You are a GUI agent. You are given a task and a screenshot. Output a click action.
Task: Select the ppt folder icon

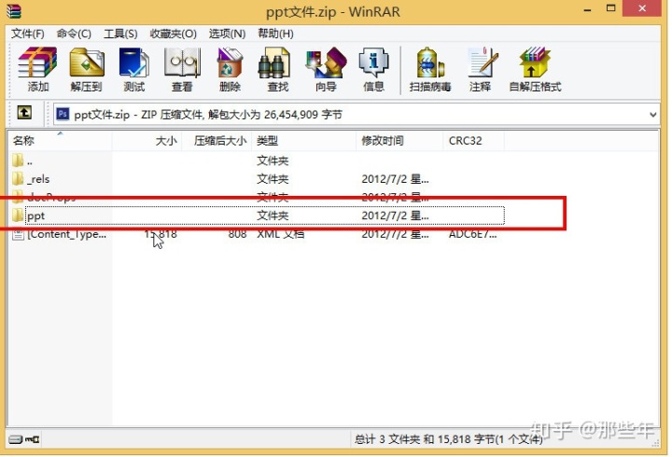pyautogui.click(x=18, y=215)
